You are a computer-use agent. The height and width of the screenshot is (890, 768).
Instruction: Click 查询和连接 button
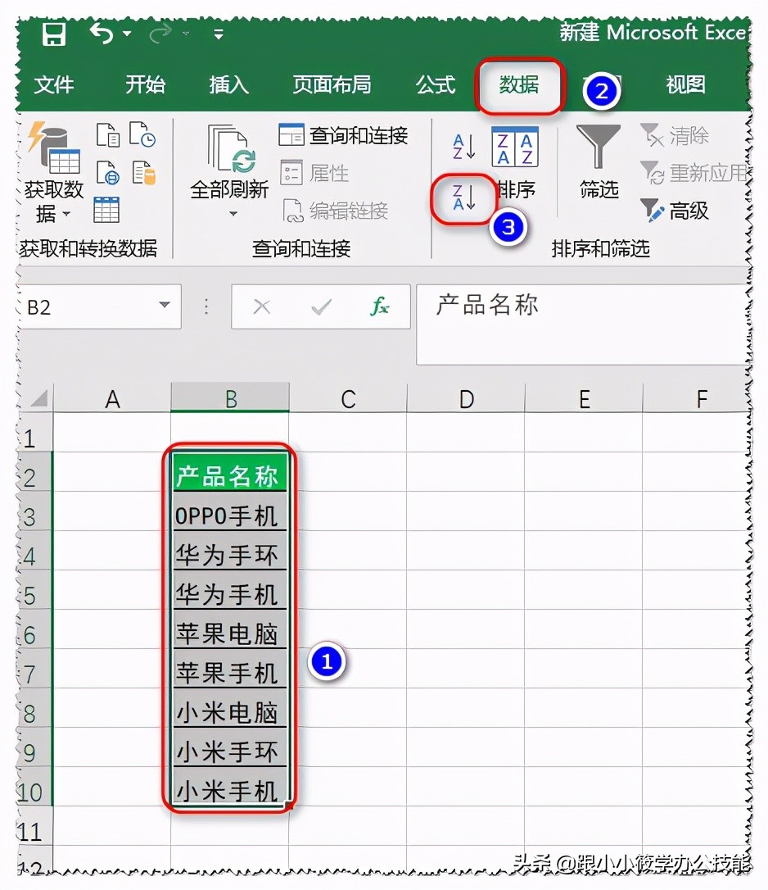[x=344, y=136]
